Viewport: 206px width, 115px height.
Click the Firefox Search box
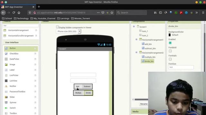[131, 13]
